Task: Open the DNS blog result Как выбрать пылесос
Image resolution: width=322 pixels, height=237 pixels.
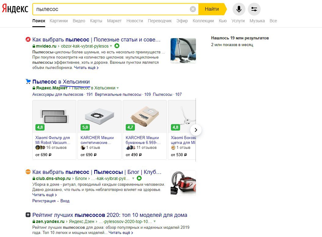Action: [97, 172]
